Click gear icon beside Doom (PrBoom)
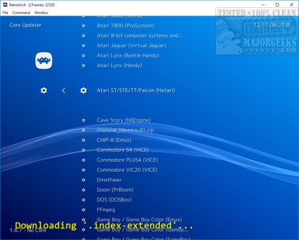 coord(84,190)
